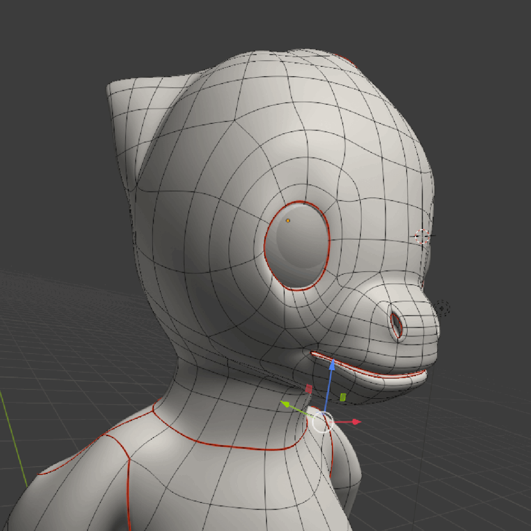
Task: Select the orange origin dot in the eye socket
Action: click(x=288, y=220)
